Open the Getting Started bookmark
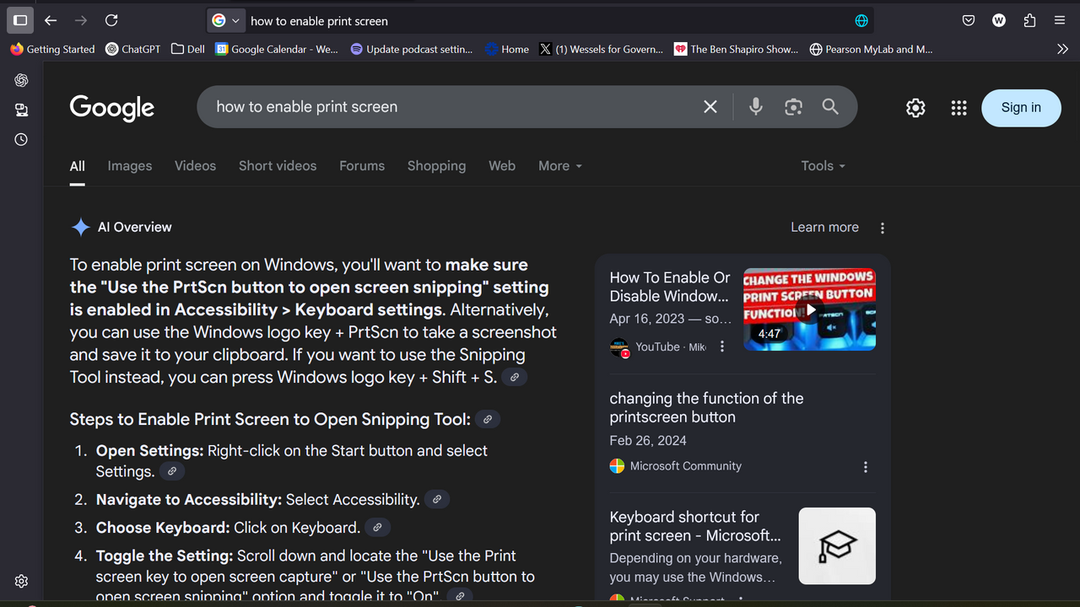The height and width of the screenshot is (607, 1080). (x=52, y=49)
